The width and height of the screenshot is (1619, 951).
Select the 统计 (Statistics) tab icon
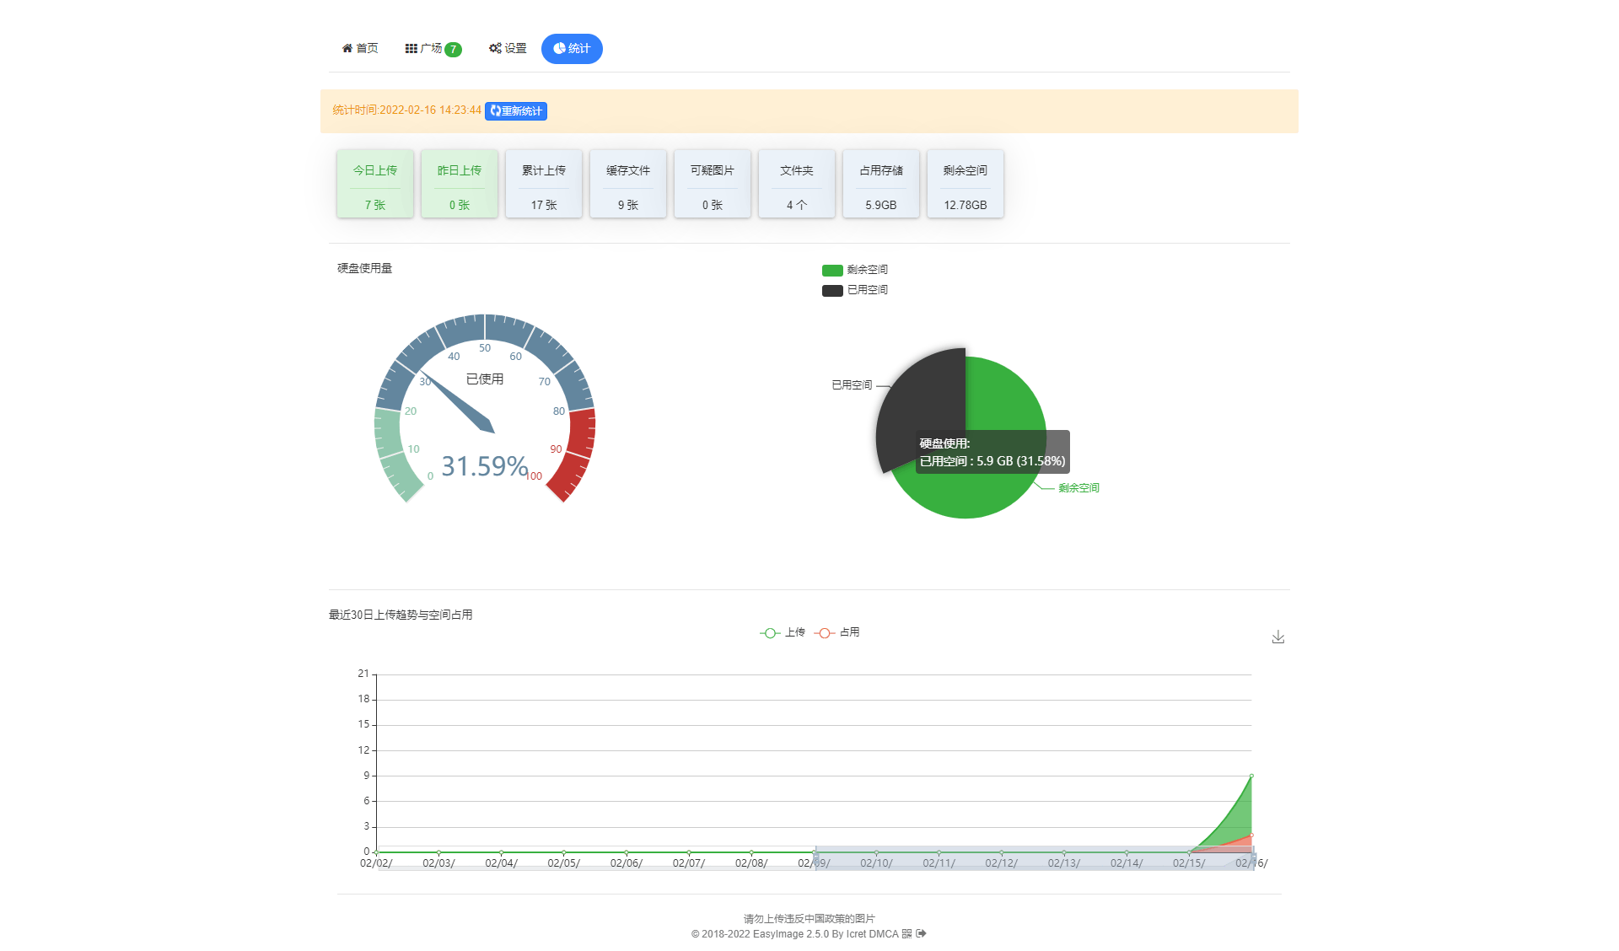[x=559, y=47]
